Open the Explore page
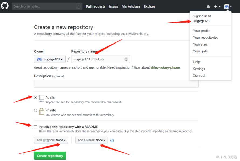This screenshot has height=161, width=240. click(149, 6)
